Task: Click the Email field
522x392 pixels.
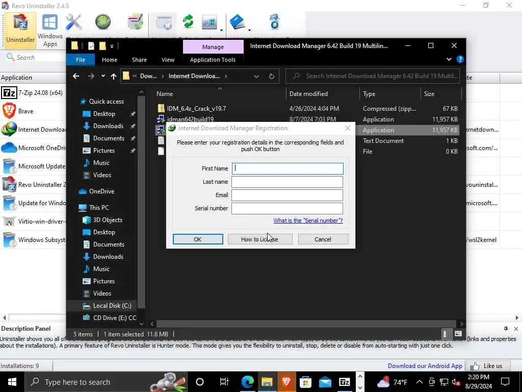Action: point(287,195)
